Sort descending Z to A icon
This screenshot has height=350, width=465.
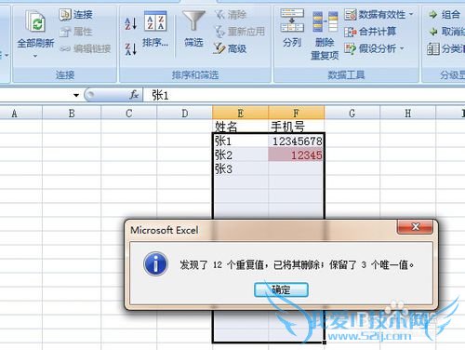[x=130, y=48]
